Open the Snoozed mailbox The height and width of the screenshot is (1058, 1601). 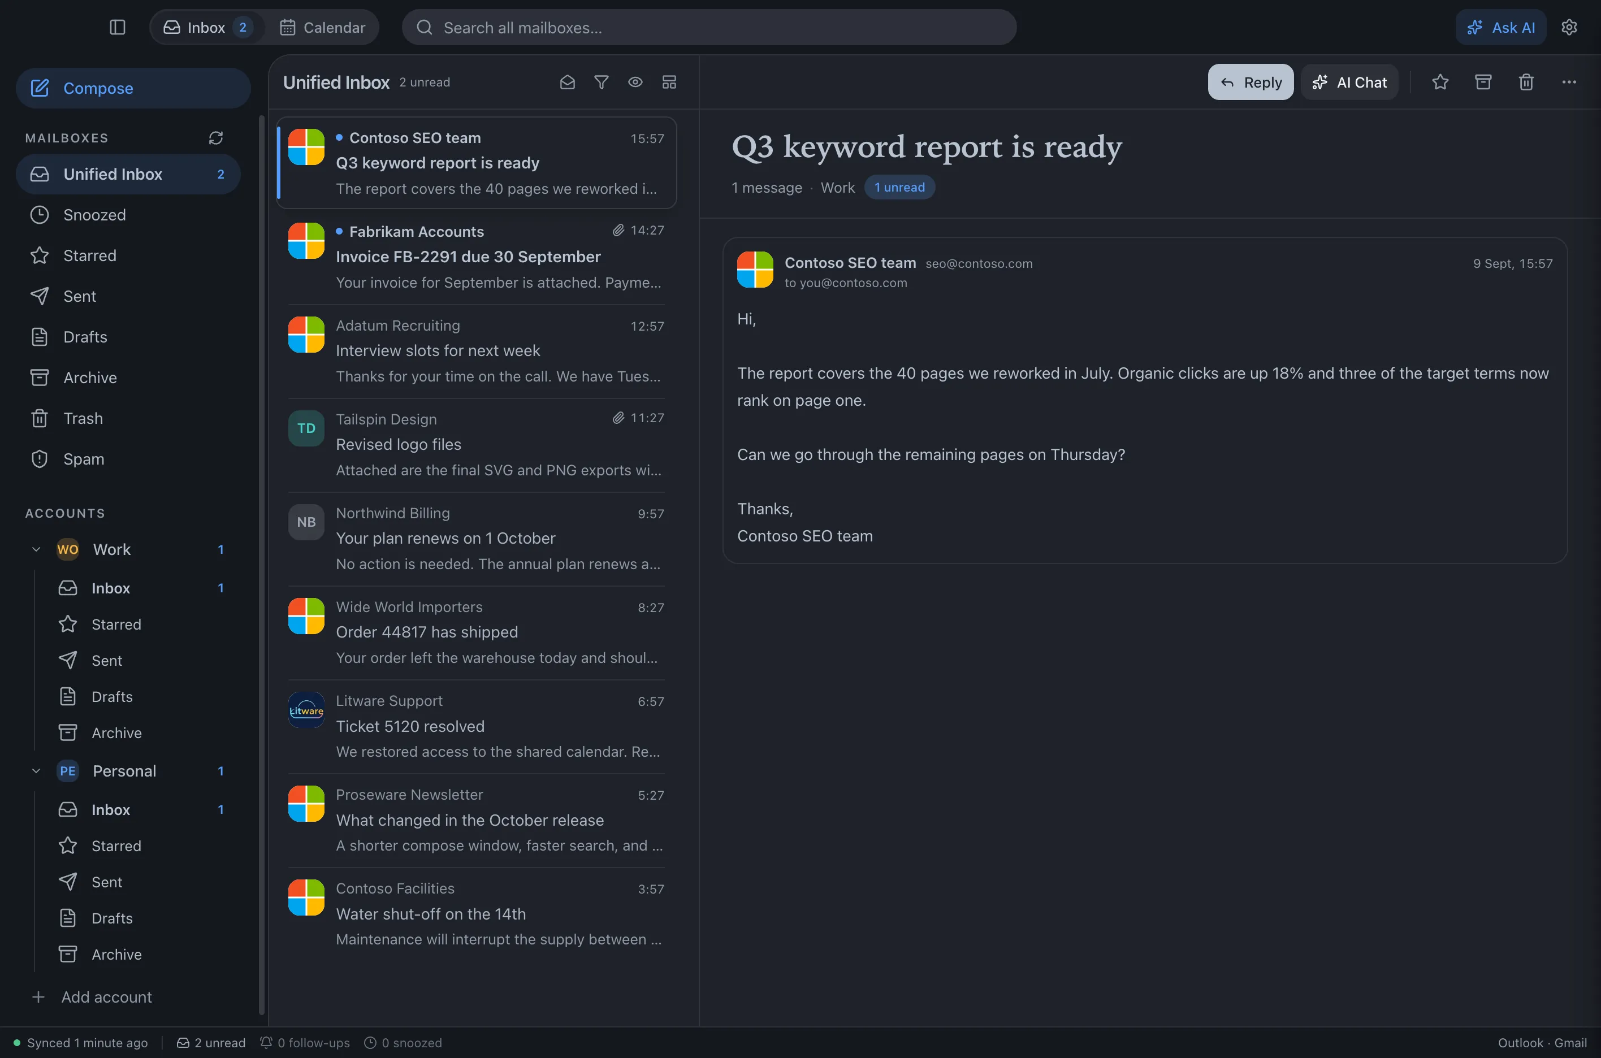pyautogui.click(x=128, y=215)
